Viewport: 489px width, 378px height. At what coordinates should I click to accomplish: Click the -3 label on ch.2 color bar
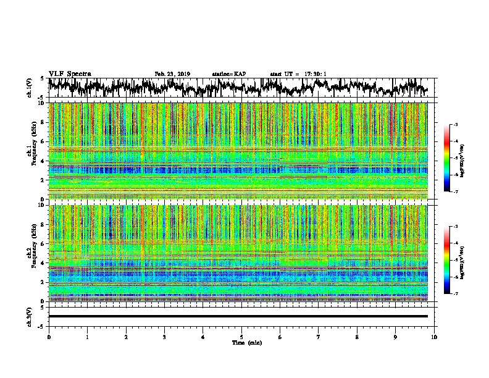click(x=456, y=227)
